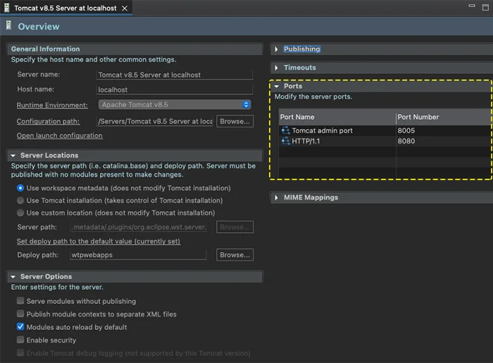493x363 pixels.
Task: Click Browse button next to Deploy path
Action: coord(235,255)
